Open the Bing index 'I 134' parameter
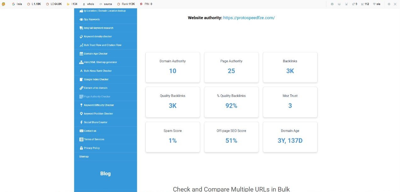Screen dimensions: 400x192 (x=72, y=4)
